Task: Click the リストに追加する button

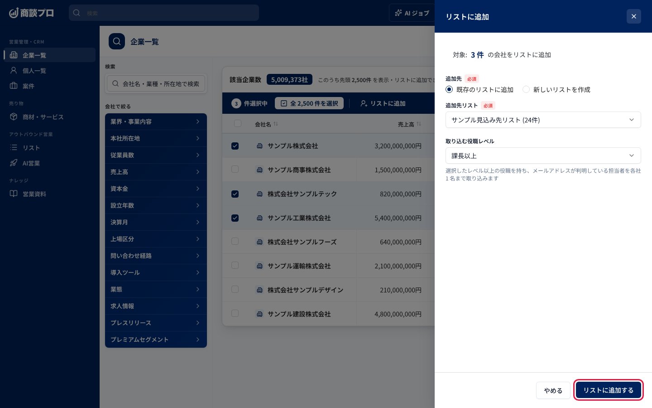Action: pyautogui.click(x=609, y=390)
